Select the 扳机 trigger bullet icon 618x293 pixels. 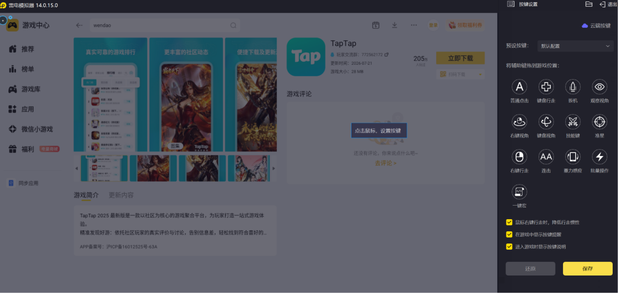[573, 87]
